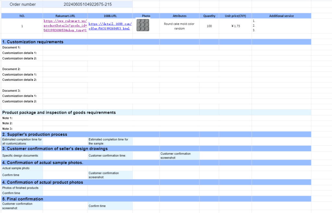Screen dimensions: 332x213
Task: Choose "Customization details 2:" under Document 3
Action: [x=19, y=101]
